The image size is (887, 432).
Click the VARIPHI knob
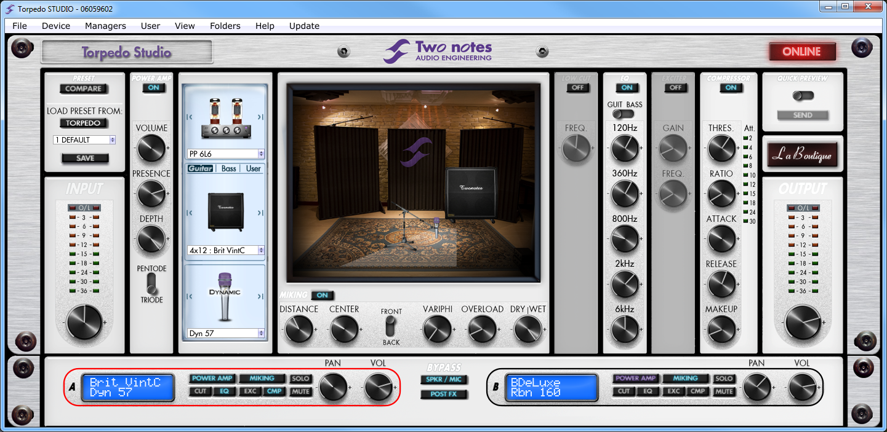click(x=437, y=329)
